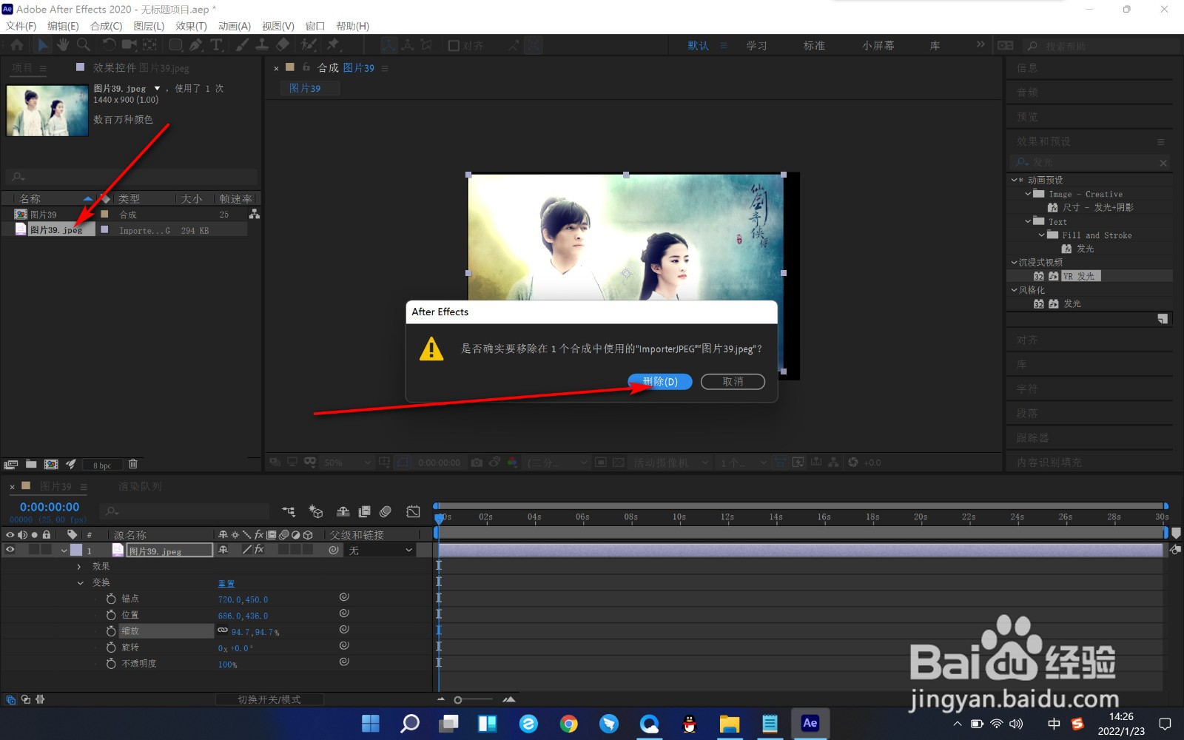Select 图片39.jpeg item in project panel
This screenshot has width=1184, height=740.
click(55, 230)
